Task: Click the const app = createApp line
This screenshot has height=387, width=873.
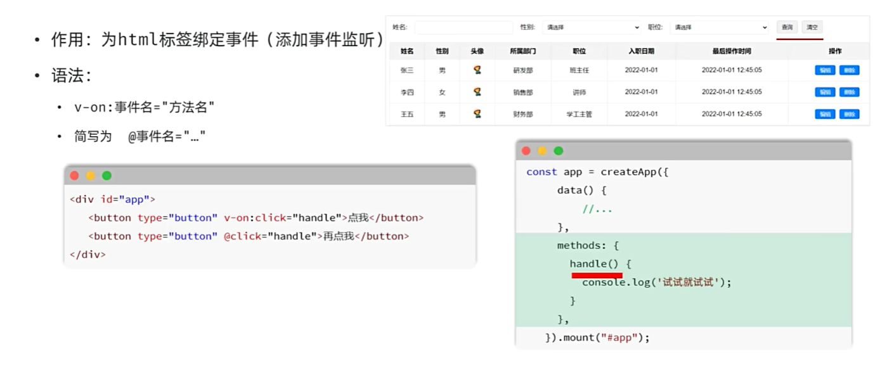Action: click(598, 172)
